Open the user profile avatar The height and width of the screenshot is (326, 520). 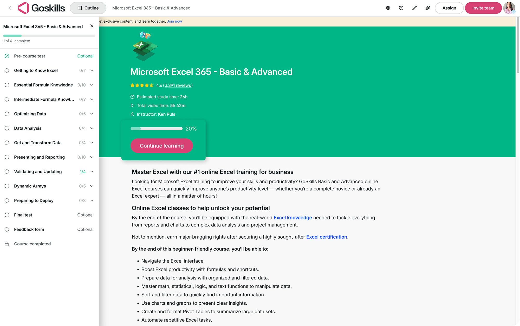[x=509, y=8]
